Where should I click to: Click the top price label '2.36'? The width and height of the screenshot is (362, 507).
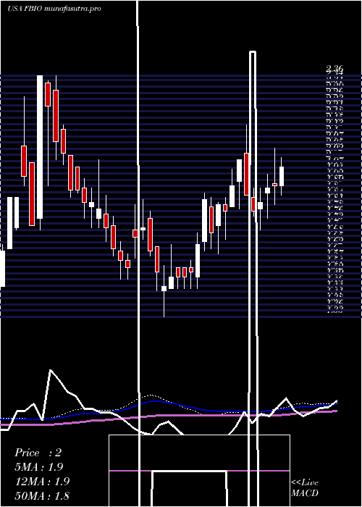coord(334,68)
